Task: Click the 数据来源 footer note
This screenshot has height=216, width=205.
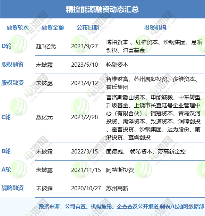Action: [121, 207]
